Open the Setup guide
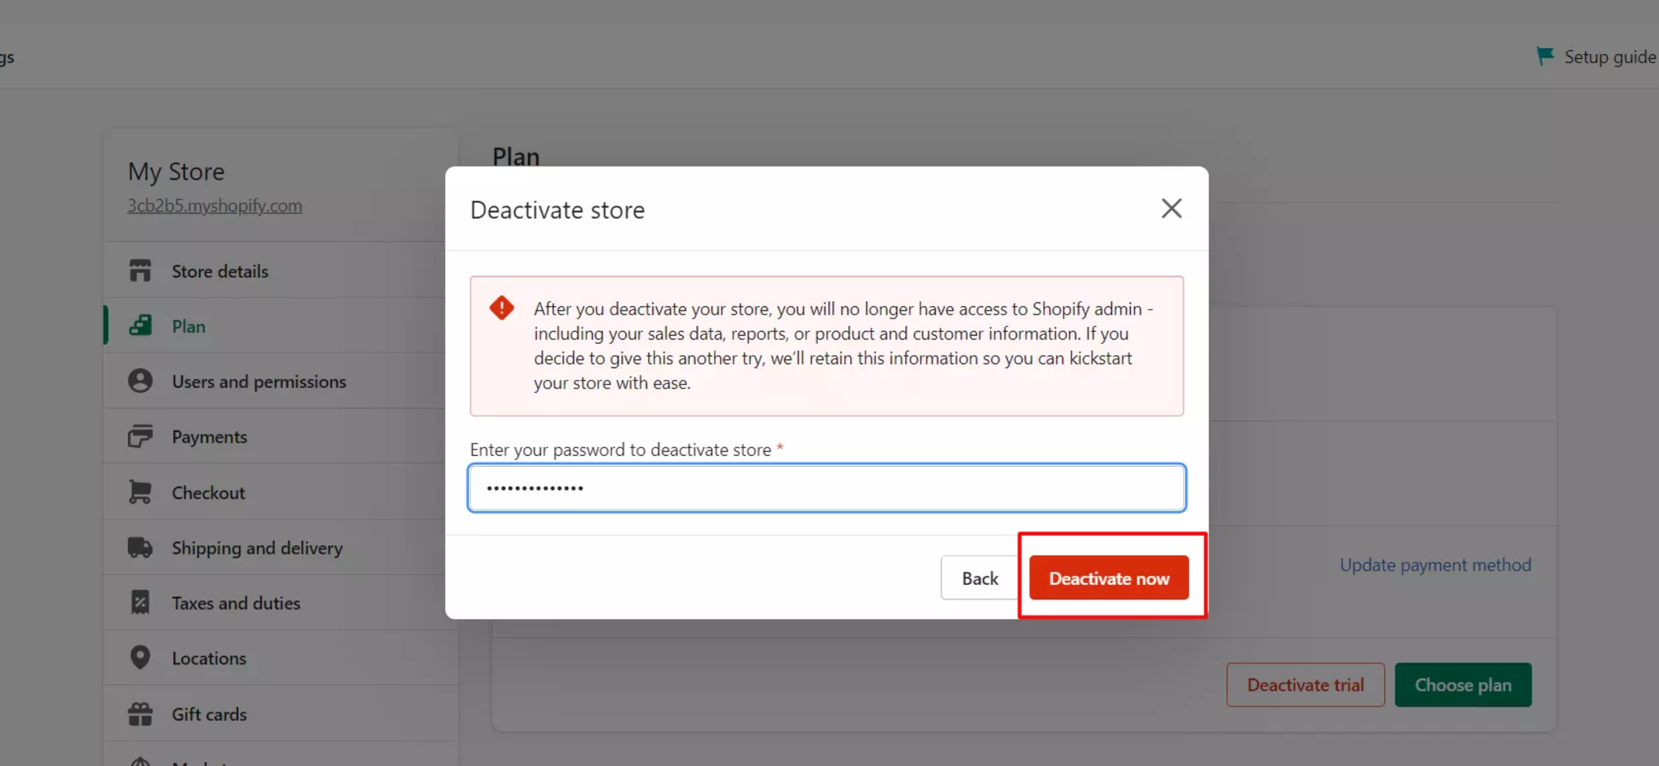This screenshot has width=1659, height=766. (x=1597, y=57)
